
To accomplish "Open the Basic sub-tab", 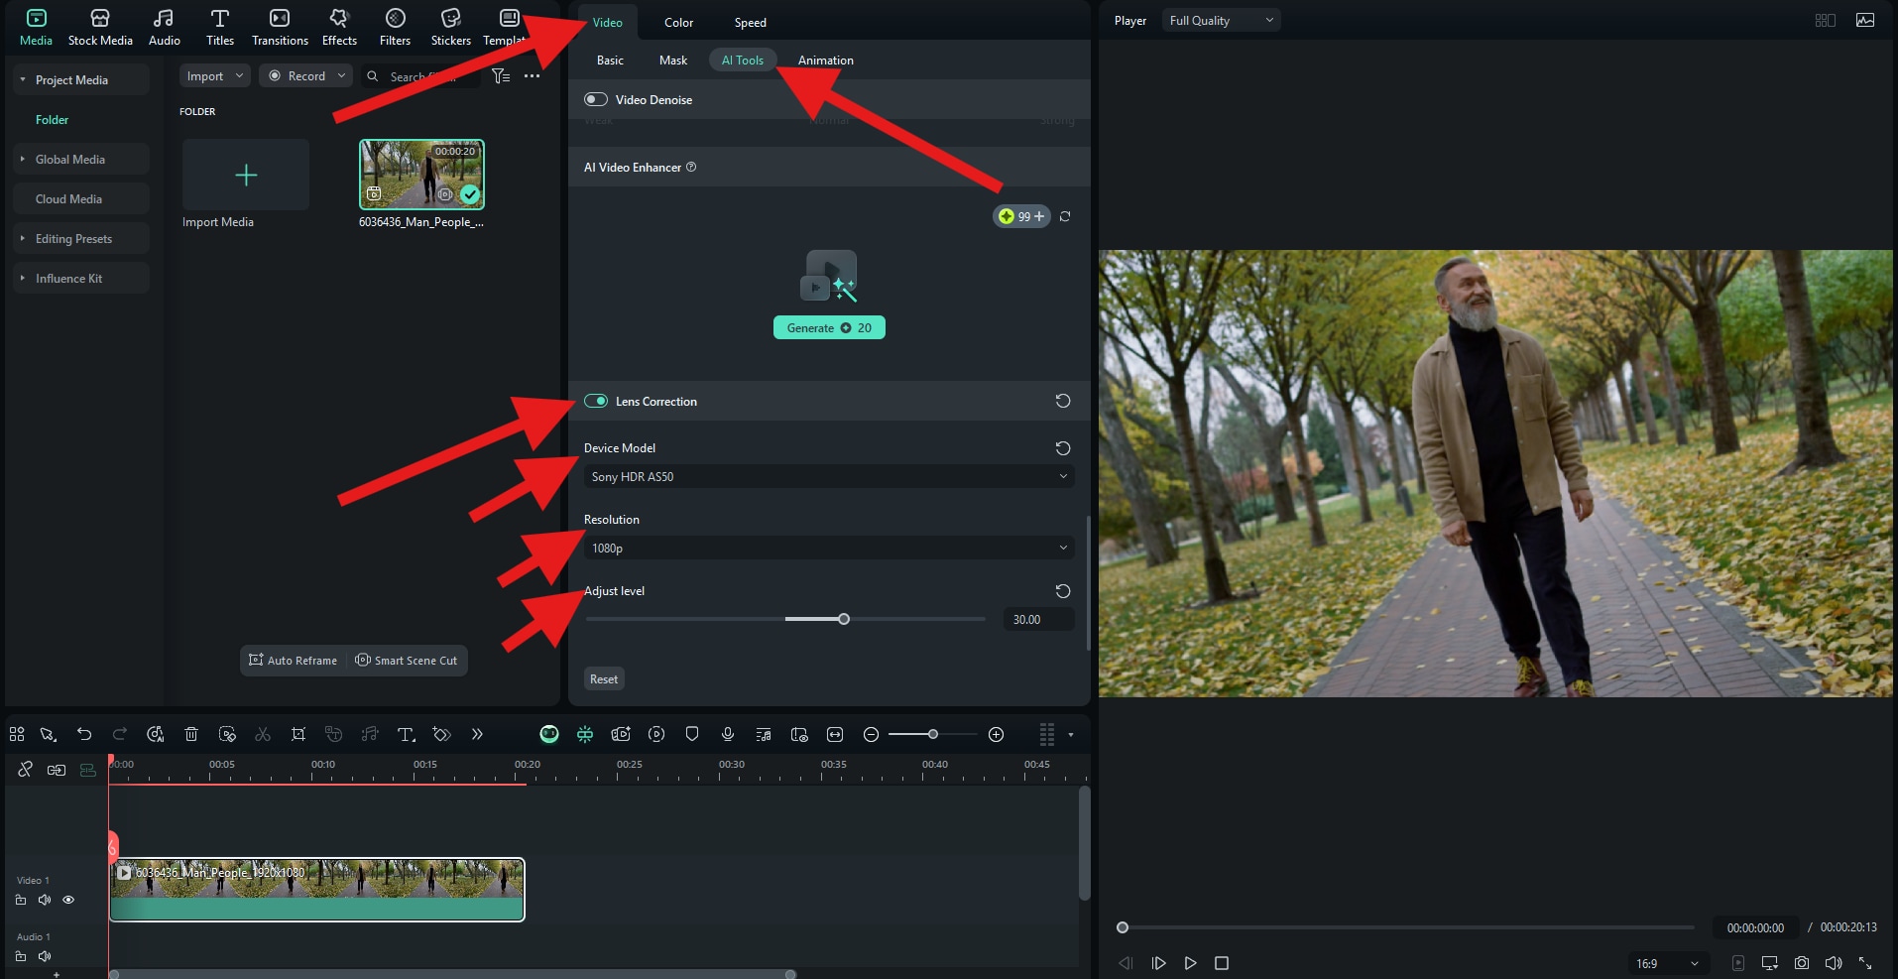I will tap(610, 60).
